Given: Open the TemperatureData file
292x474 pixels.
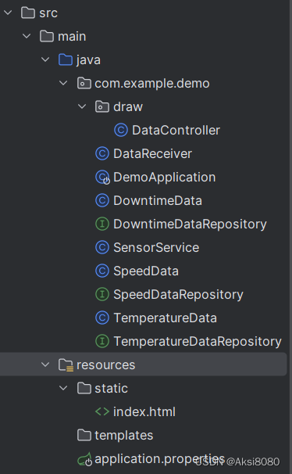Looking at the screenshot, I should pos(165,318).
